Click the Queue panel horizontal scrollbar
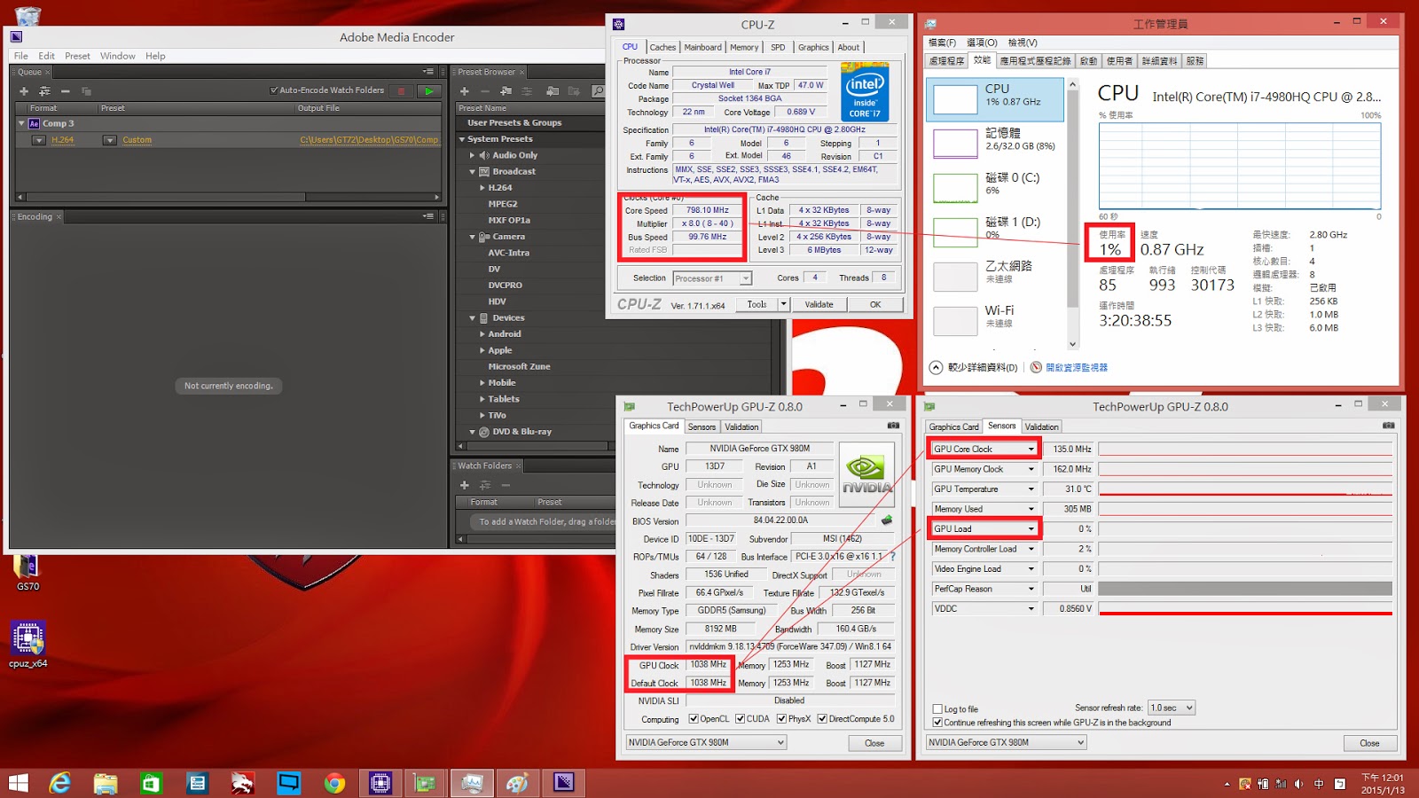The image size is (1419, 798). [229, 197]
